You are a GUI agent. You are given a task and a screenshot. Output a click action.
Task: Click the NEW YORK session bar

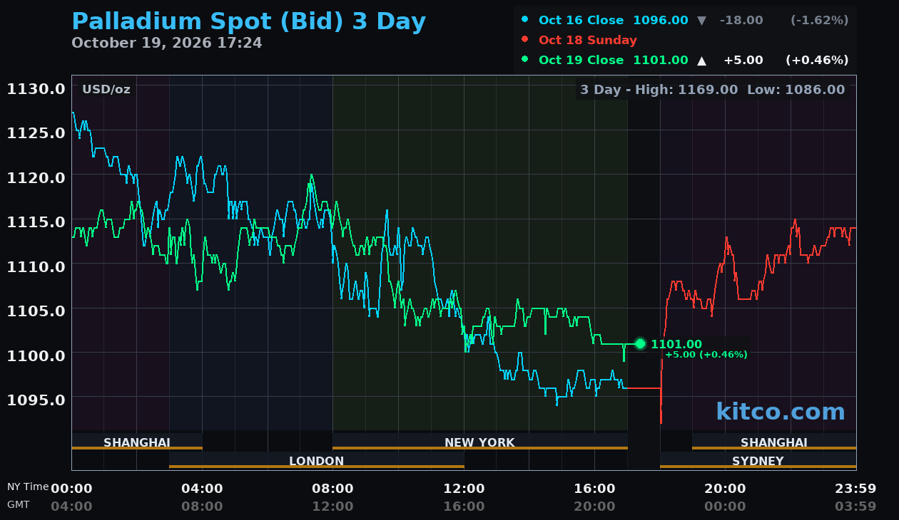[x=480, y=442]
